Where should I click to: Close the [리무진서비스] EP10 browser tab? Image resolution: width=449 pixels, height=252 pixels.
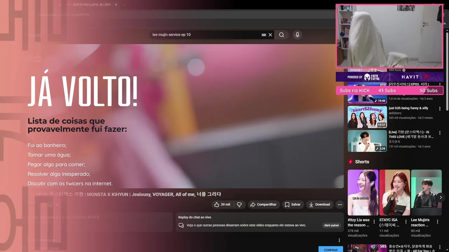click(x=116, y=5)
